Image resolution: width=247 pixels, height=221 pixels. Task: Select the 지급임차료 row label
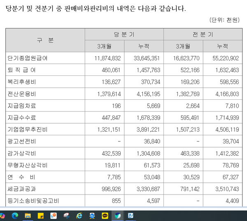click(22, 106)
